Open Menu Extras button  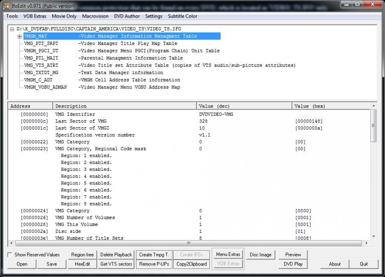coord(228,254)
